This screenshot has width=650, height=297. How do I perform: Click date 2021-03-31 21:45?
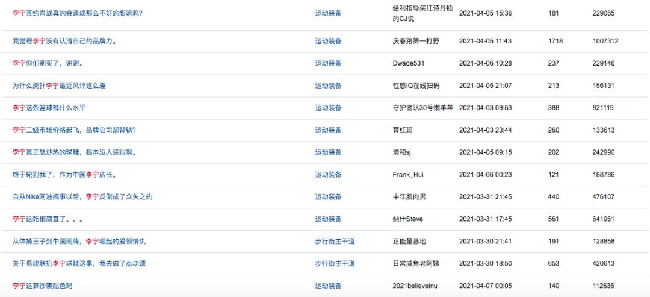pyautogui.click(x=486, y=196)
